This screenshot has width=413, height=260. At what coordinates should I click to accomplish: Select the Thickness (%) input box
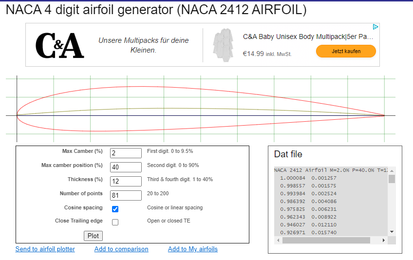pos(126,181)
